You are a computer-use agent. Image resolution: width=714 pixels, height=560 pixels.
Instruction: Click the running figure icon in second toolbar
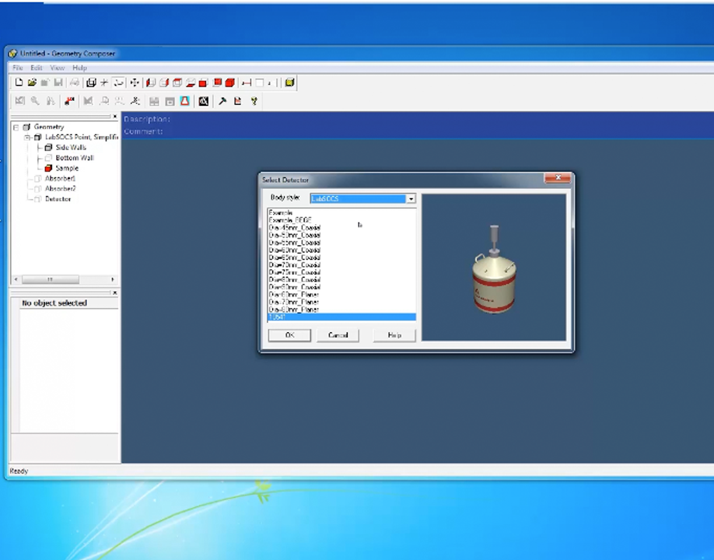click(135, 101)
